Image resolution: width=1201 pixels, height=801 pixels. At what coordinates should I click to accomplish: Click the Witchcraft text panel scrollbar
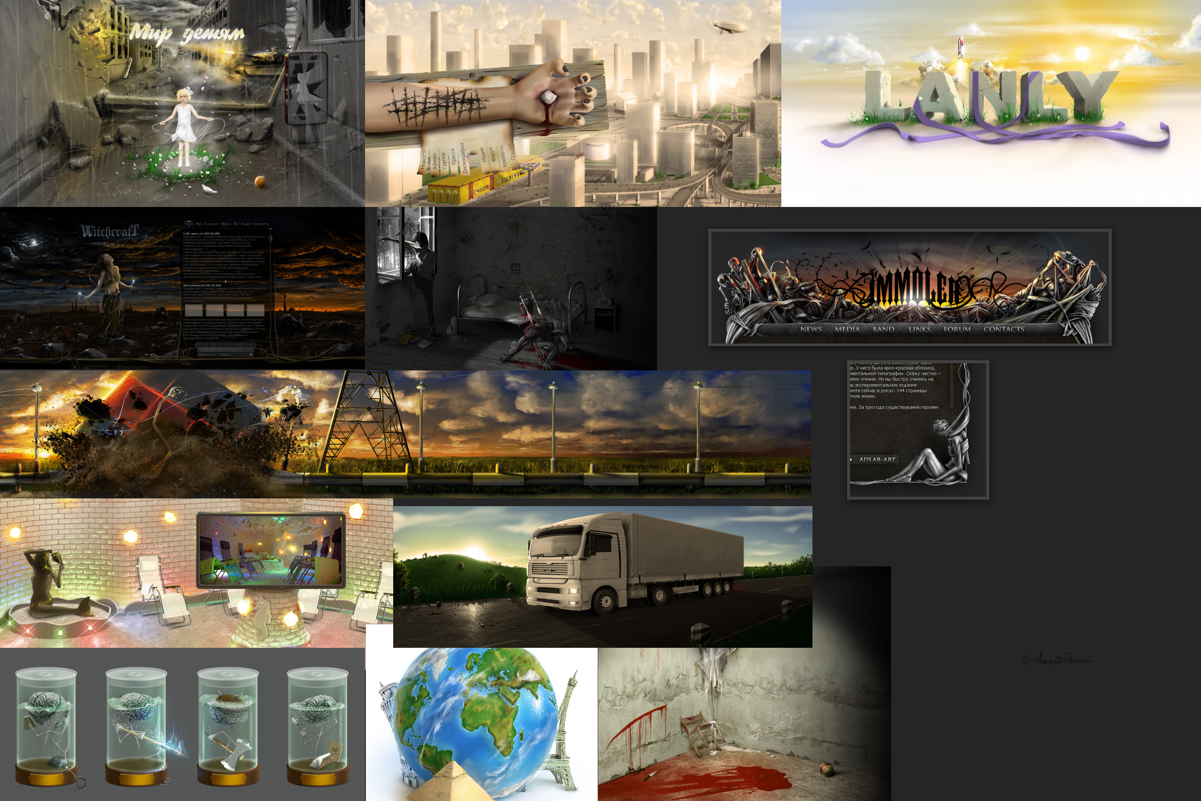click(x=270, y=239)
